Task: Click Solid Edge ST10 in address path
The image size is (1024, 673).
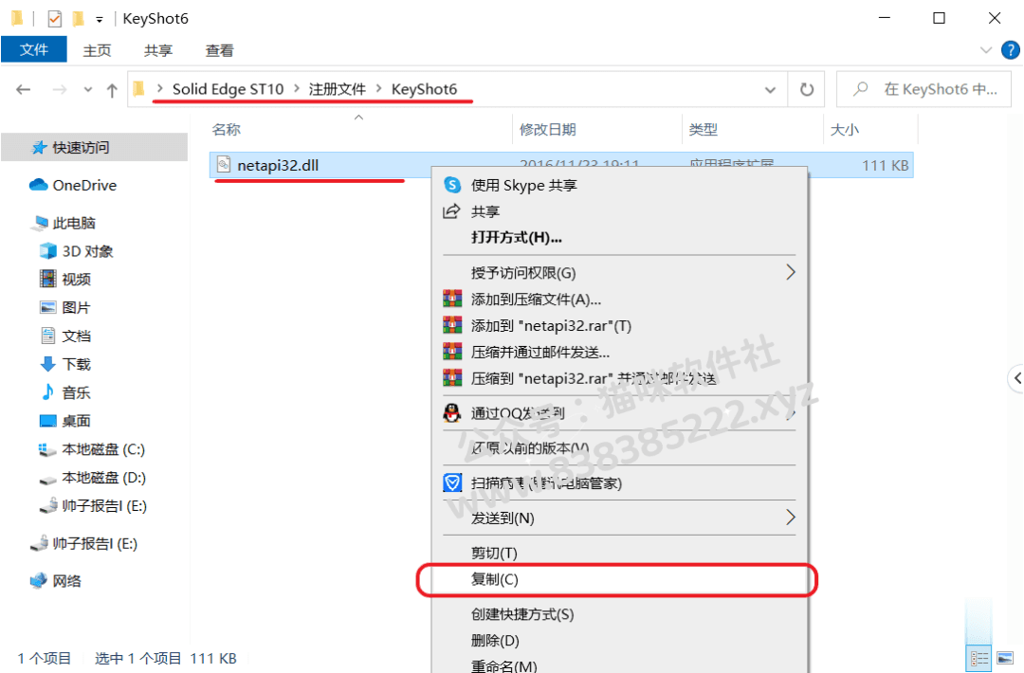Action: pyautogui.click(x=228, y=89)
